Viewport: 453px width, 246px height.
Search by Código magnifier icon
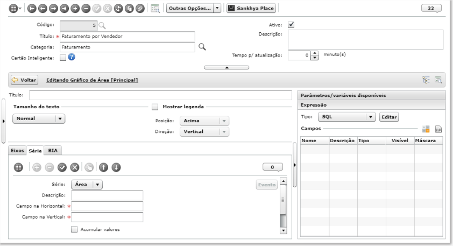102,25
